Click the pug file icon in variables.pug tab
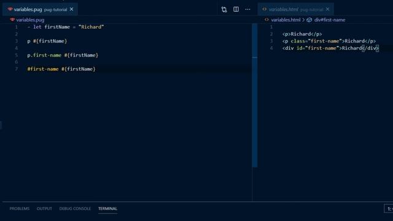The height and width of the screenshot is (221, 393). click(10, 9)
